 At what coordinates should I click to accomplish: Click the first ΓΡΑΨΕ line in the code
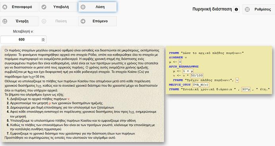(x=206, y=53)
